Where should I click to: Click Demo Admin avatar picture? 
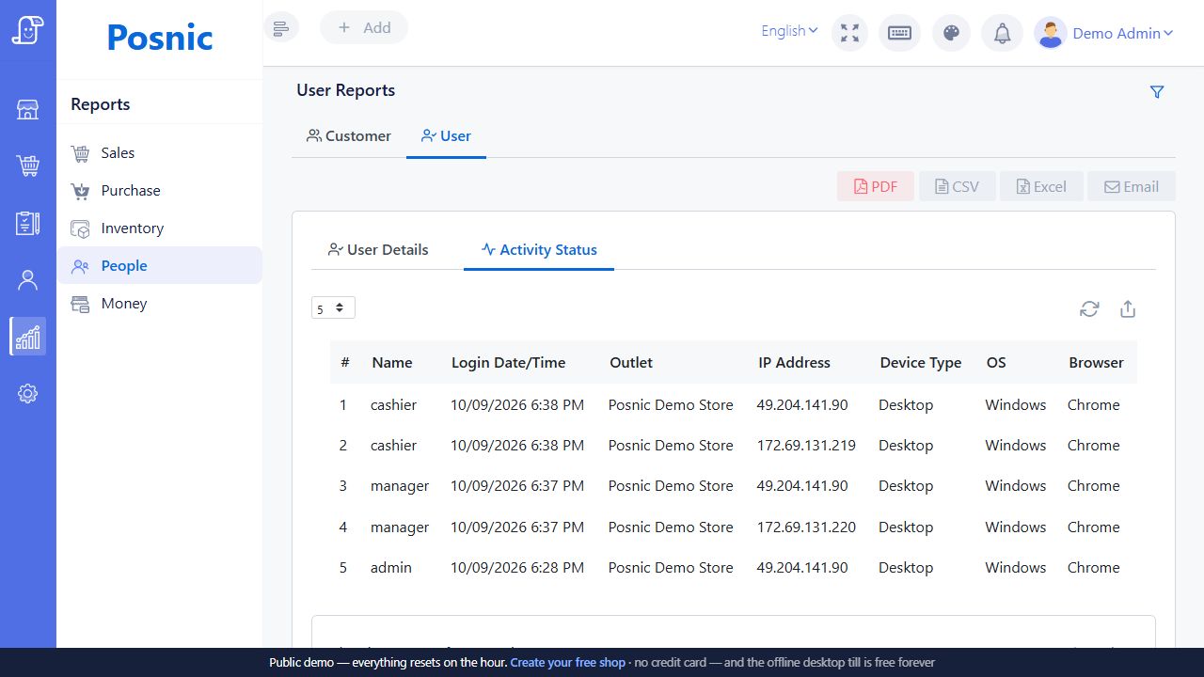coord(1050,33)
